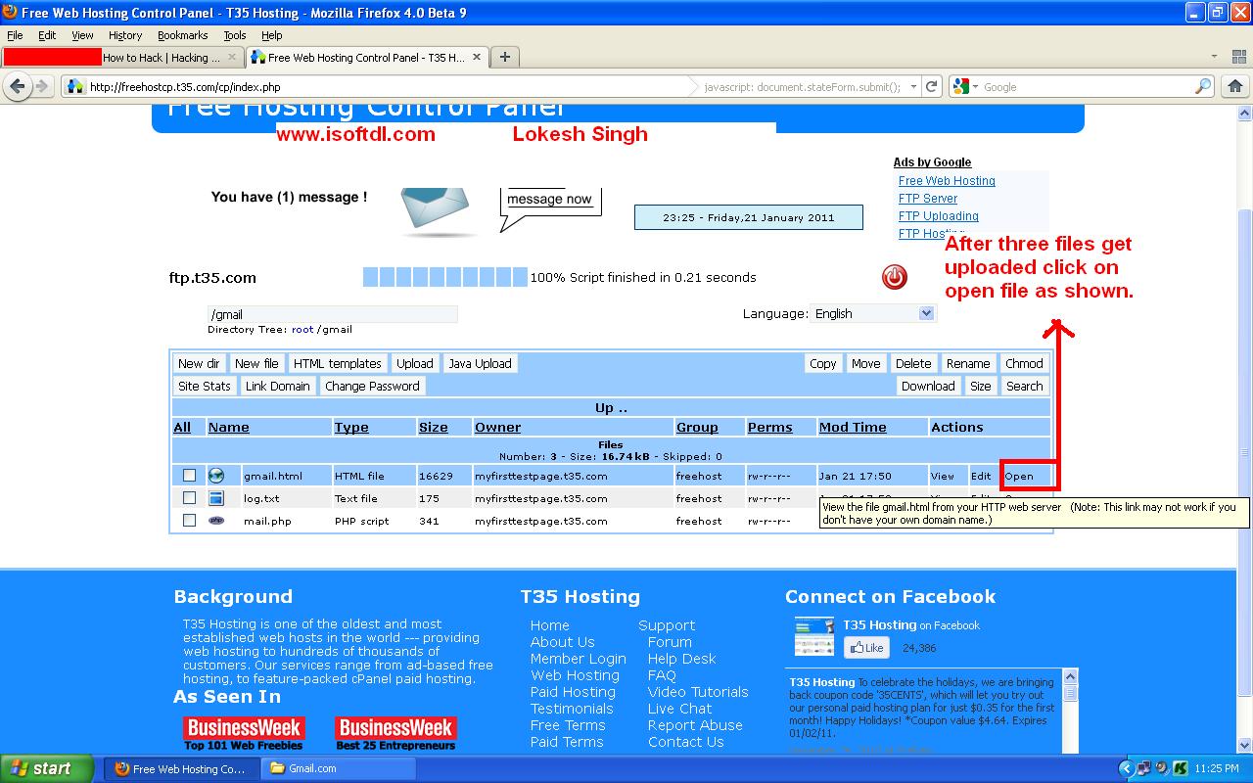
Task: Sort by the Mod Time column header
Action: coord(853,427)
